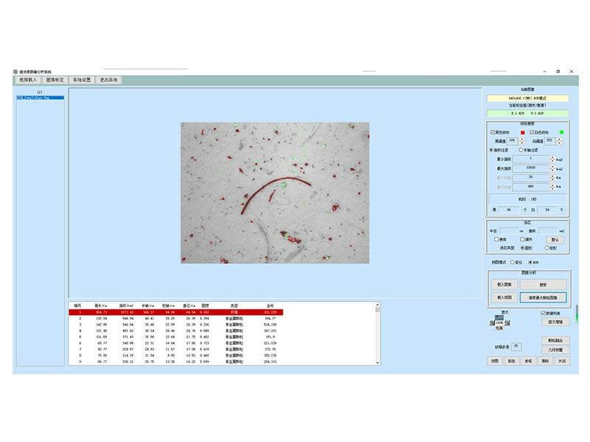Toggle the 黑色目标 (black target) checkbox

tap(493, 132)
